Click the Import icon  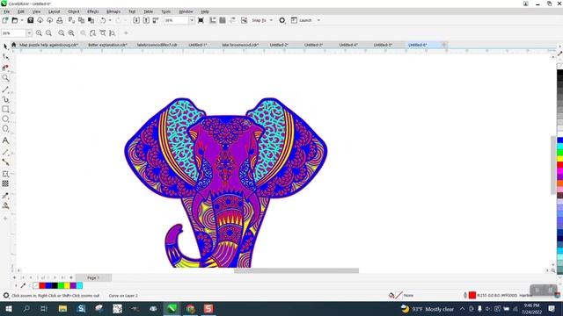click(136, 20)
